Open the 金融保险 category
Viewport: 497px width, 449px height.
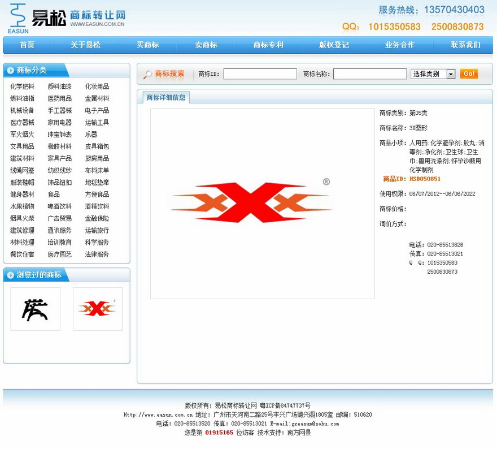coord(97,218)
